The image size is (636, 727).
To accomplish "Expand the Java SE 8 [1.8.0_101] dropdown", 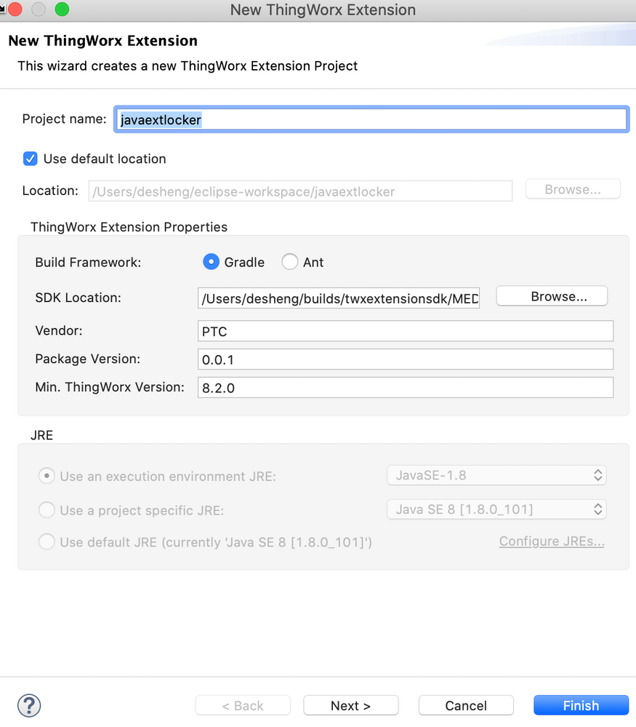I will pyautogui.click(x=496, y=509).
